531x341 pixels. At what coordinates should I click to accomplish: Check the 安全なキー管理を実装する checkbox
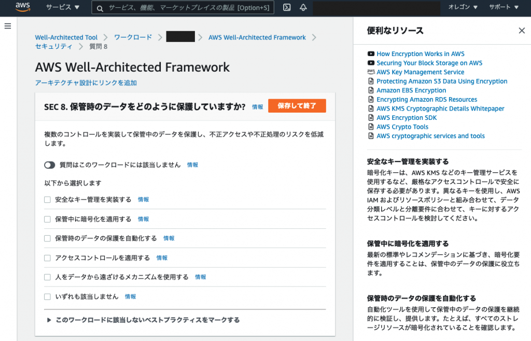pos(47,199)
